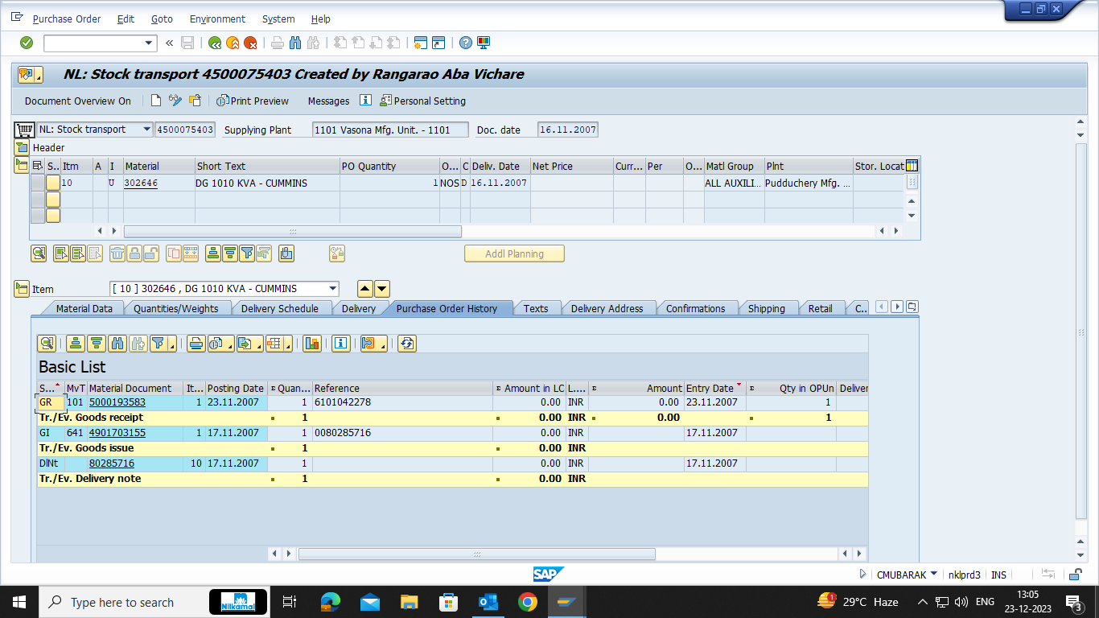Click the Posting Date column header
Viewport: 1099px width, 618px height.
pos(236,388)
